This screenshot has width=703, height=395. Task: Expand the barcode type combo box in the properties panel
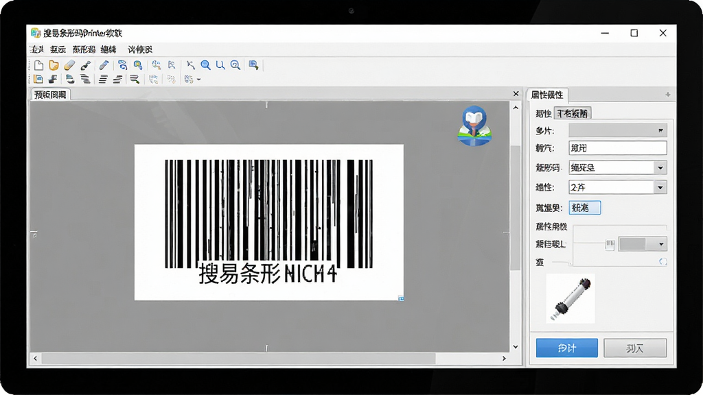pyautogui.click(x=617, y=167)
